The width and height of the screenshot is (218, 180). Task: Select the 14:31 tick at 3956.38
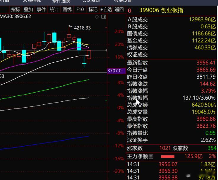[171, 177]
